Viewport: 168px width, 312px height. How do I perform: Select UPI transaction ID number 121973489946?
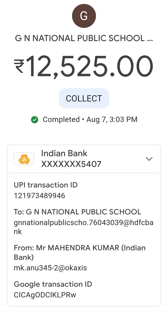click(x=40, y=196)
